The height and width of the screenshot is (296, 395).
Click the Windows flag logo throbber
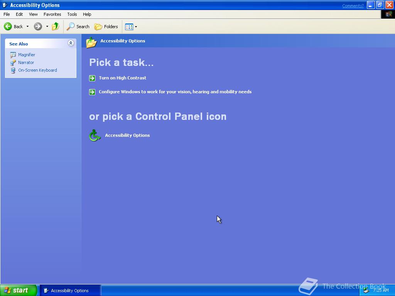point(388,14)
